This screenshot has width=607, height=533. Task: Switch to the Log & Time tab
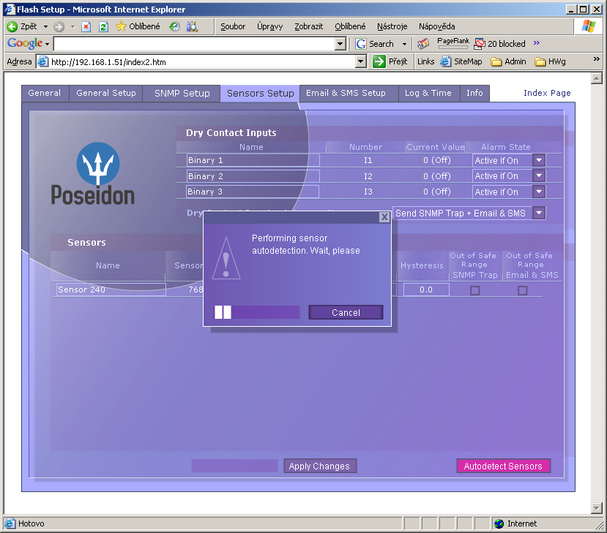coord(428,93)
